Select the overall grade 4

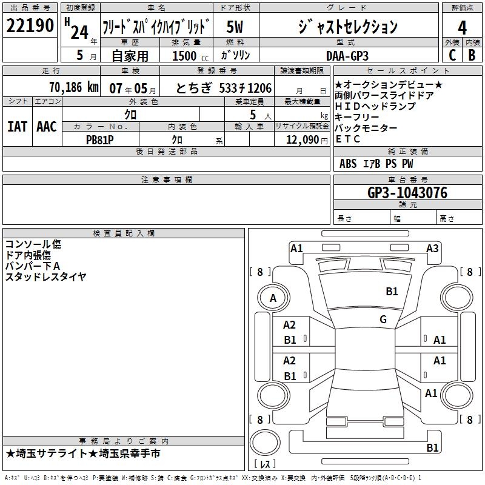pyautogui.click(x=462, y=27)
